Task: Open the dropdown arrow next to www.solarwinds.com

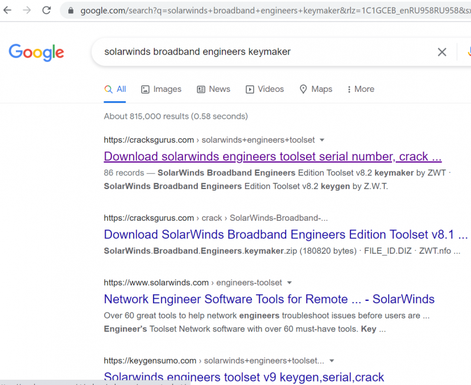Action: (289, 283)
